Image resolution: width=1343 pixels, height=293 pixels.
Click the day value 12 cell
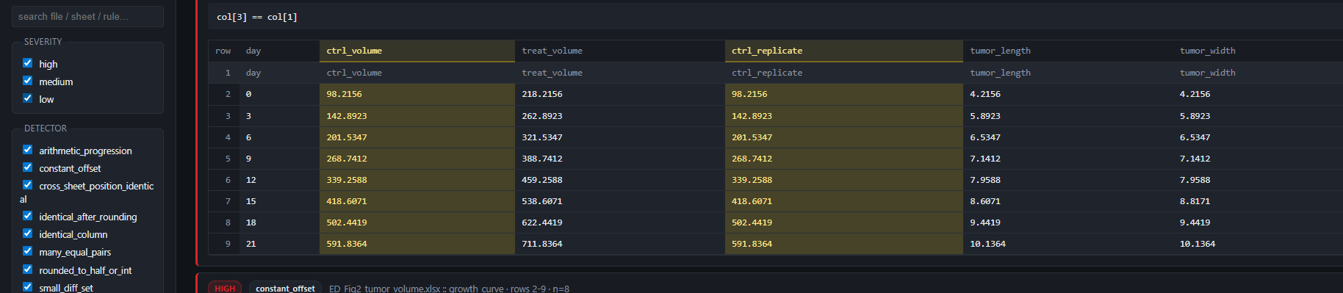pos(279,180)
